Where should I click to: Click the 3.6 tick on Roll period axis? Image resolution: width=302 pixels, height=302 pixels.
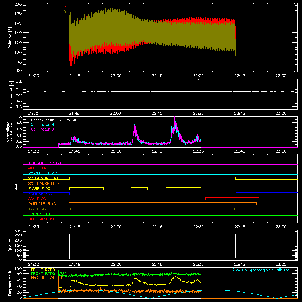point(18,107)
